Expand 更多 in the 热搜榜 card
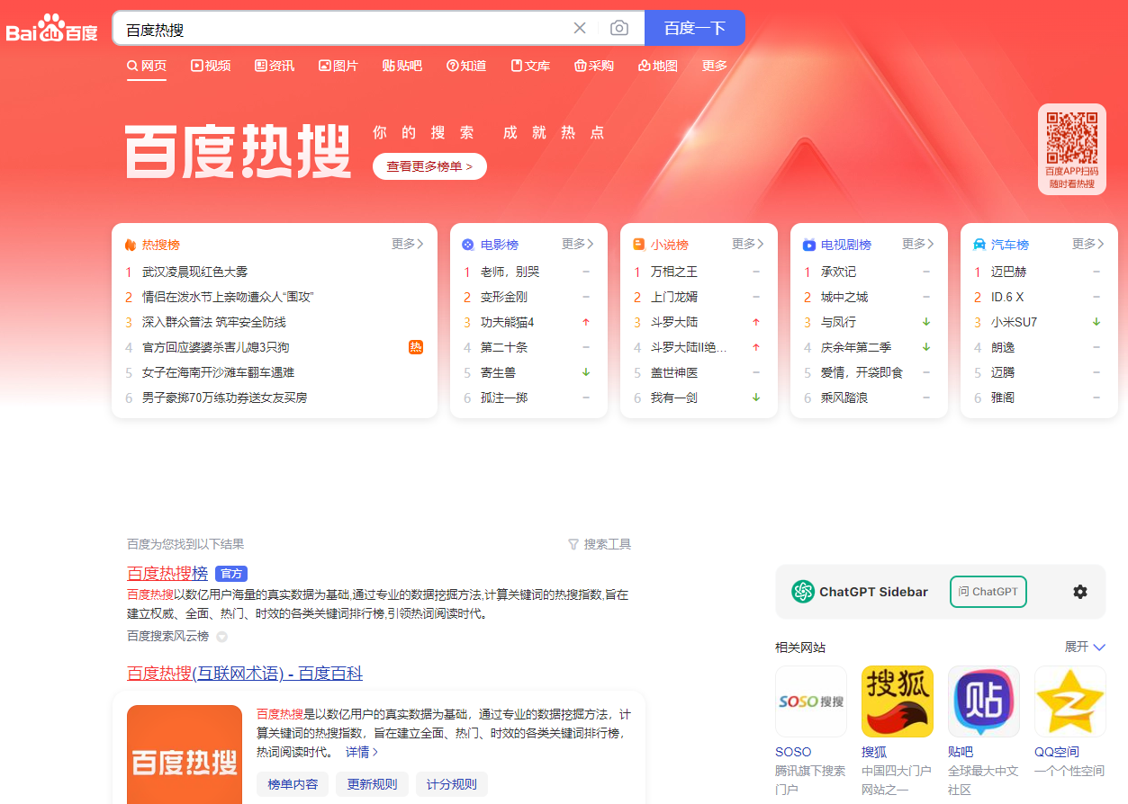Screen dimensions: 1128x804 [408, 244]
